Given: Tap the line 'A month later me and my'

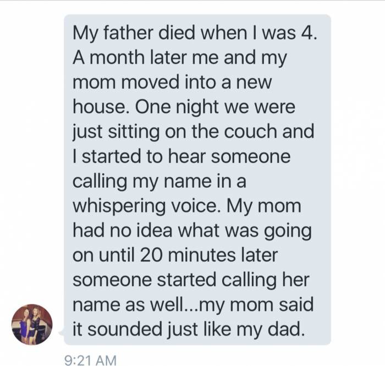Looking at the screenshot, I should 180,58.
